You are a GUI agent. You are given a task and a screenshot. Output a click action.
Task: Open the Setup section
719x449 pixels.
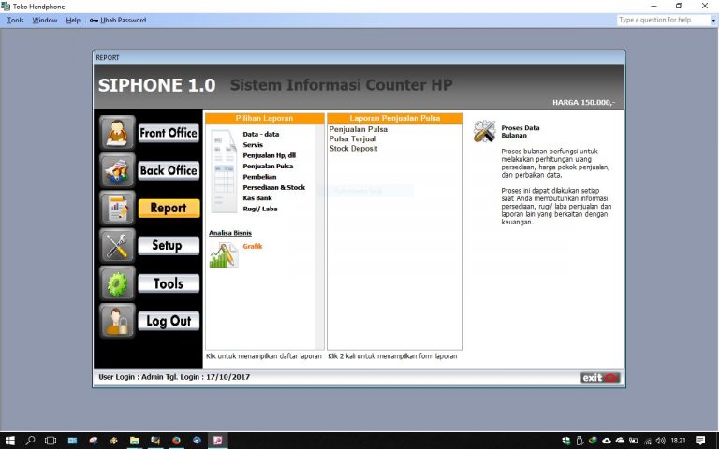[169, 246]
